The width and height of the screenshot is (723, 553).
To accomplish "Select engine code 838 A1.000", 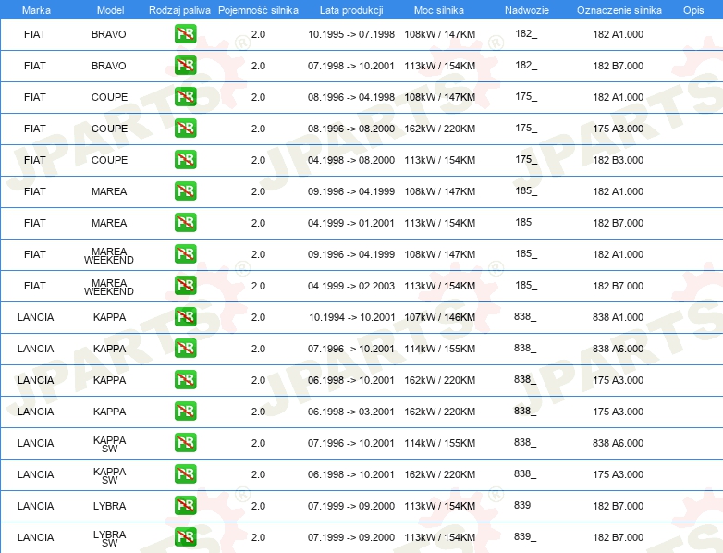I will coord(618,317).
